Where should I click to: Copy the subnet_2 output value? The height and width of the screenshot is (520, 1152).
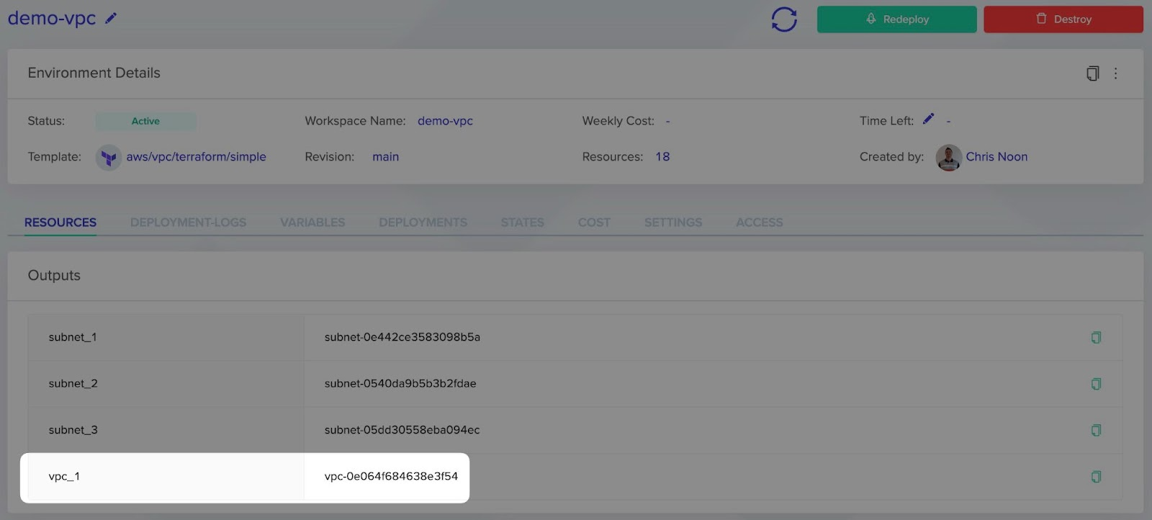tap(1096, 384)
